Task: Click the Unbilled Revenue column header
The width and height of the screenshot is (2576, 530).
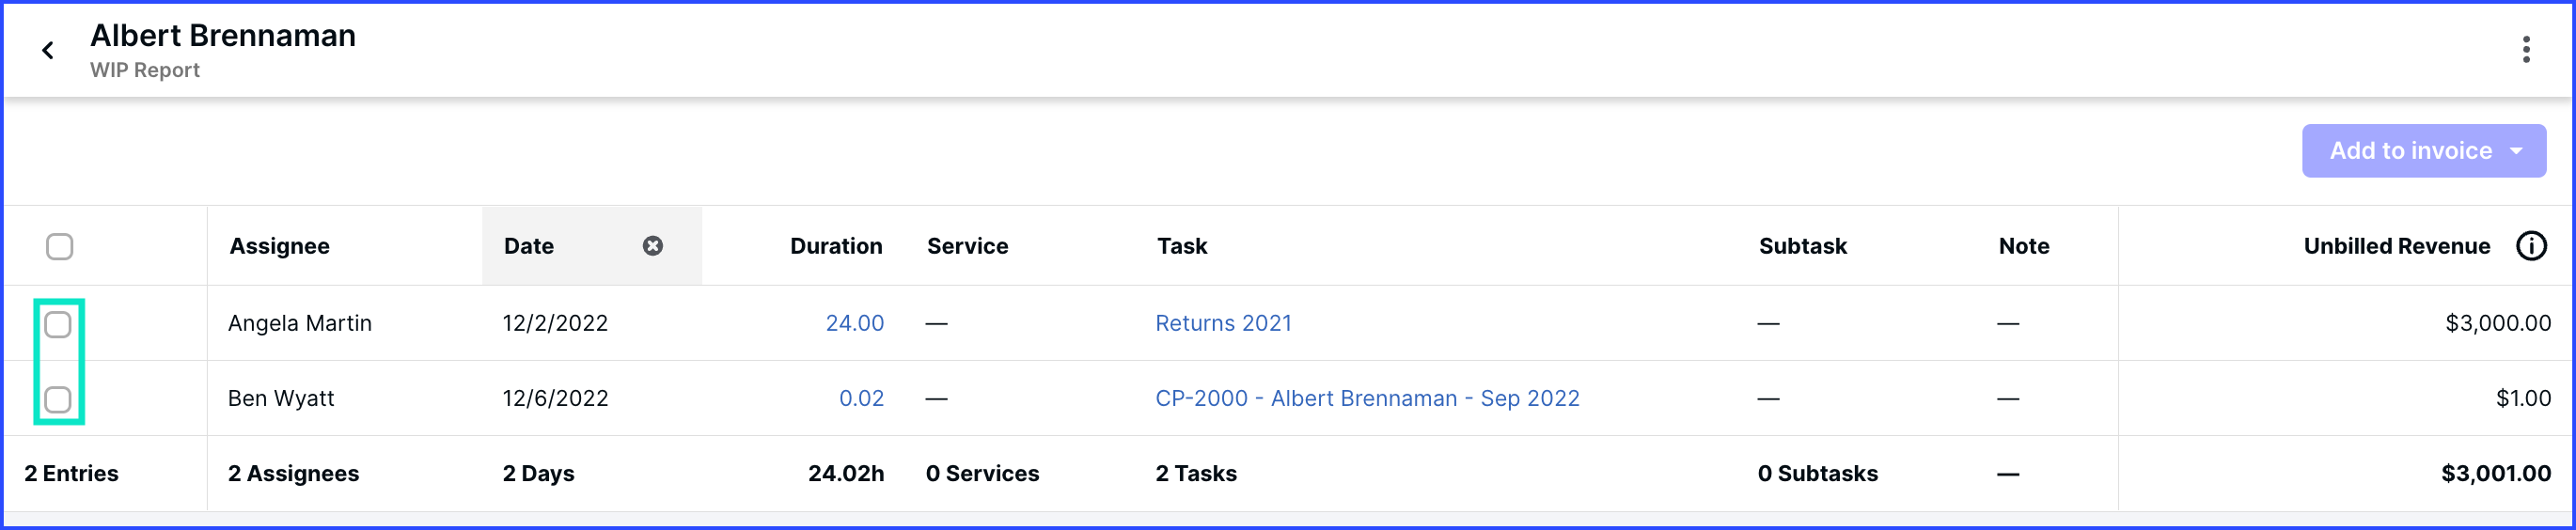Action: 2396,246
